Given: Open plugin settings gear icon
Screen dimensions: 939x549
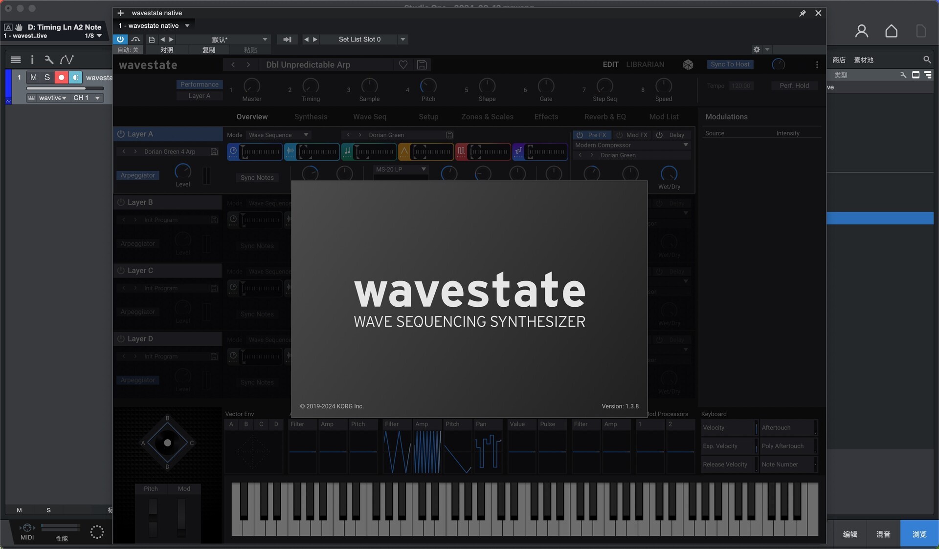Looking at the screenshot, I should click(x=757, y=49).
